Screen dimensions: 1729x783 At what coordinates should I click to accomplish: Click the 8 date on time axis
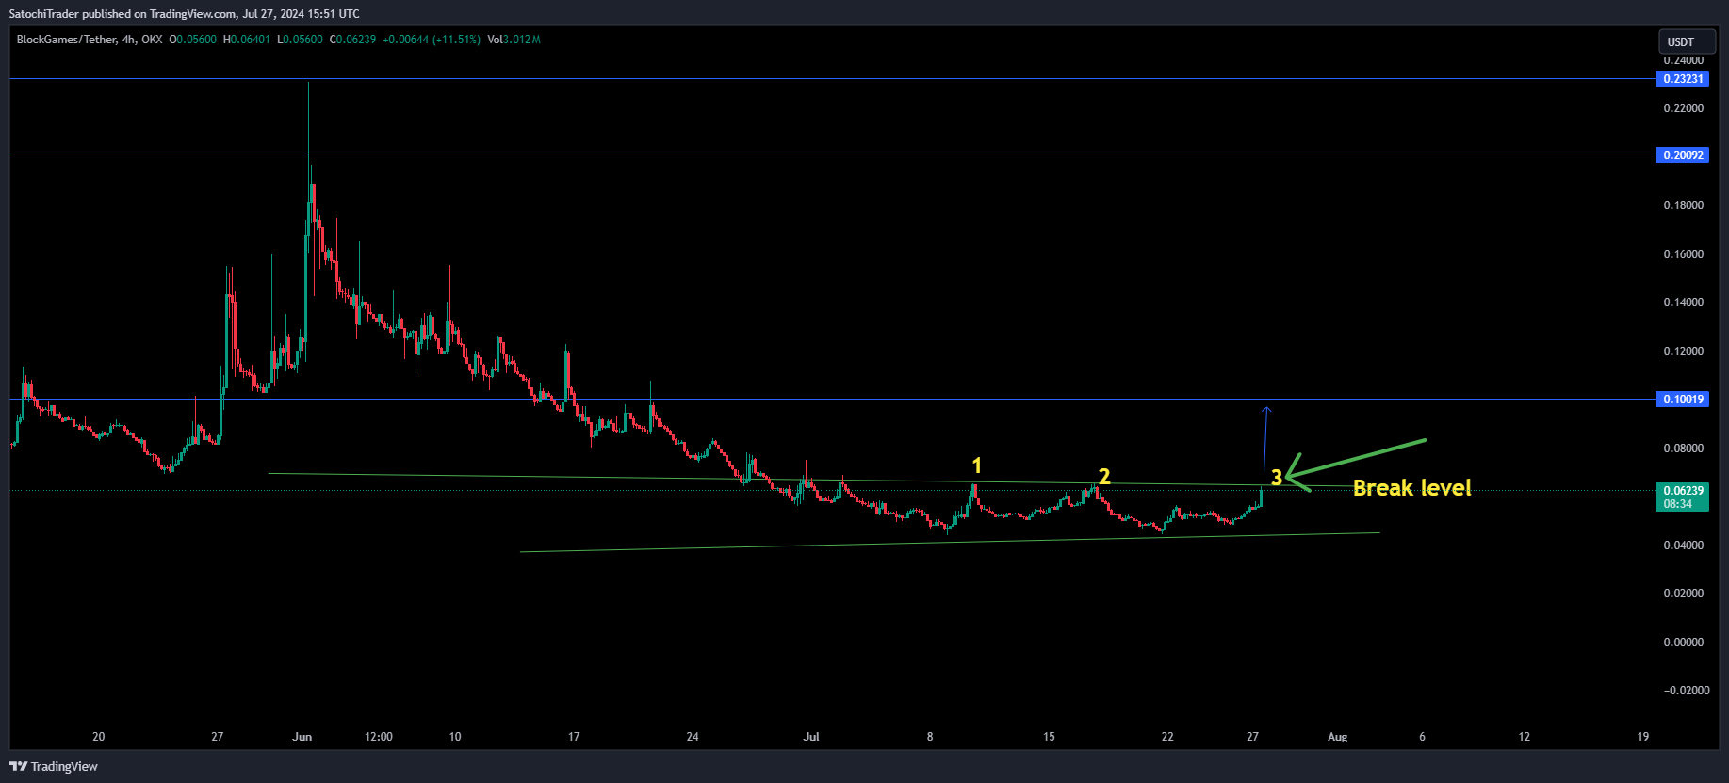pos(930,737)
